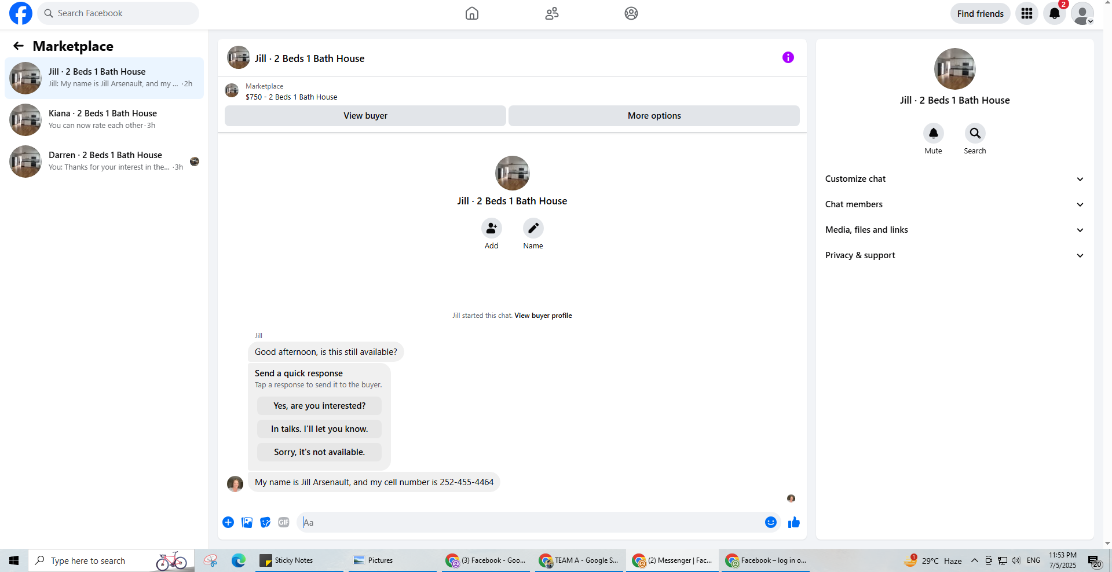1112x572 pixels.
Task: Click Jill's avatar beside her message
Action: click(x=235, y=484)
